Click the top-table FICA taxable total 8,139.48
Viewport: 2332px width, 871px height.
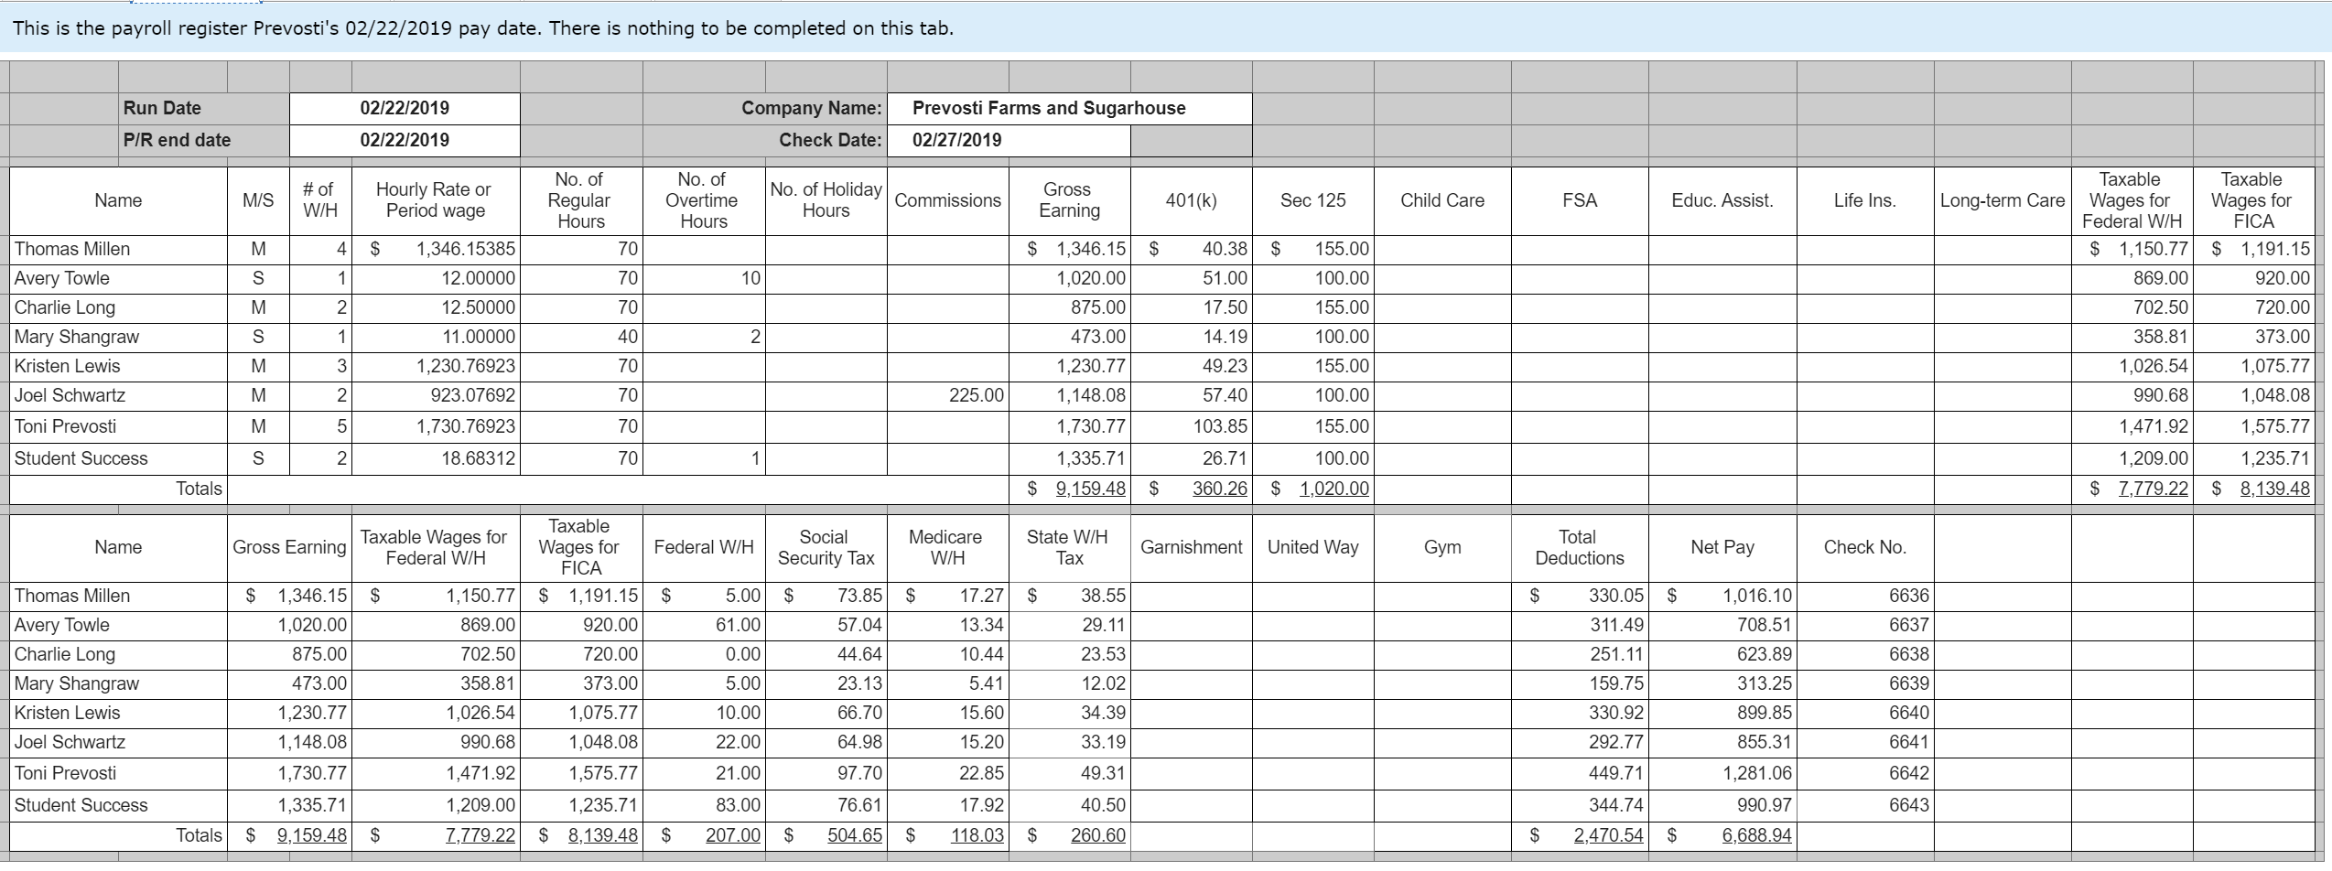[2252, 489]
